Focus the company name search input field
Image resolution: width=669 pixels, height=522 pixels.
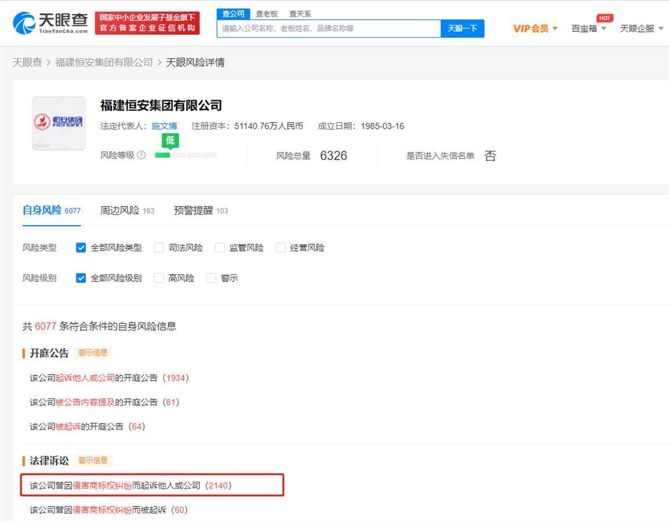coord(329,28)
